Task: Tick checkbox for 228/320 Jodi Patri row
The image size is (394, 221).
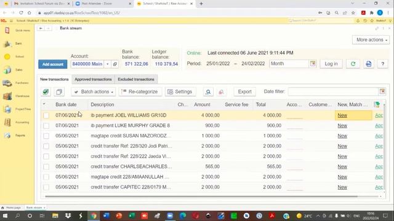Action: 46,146
